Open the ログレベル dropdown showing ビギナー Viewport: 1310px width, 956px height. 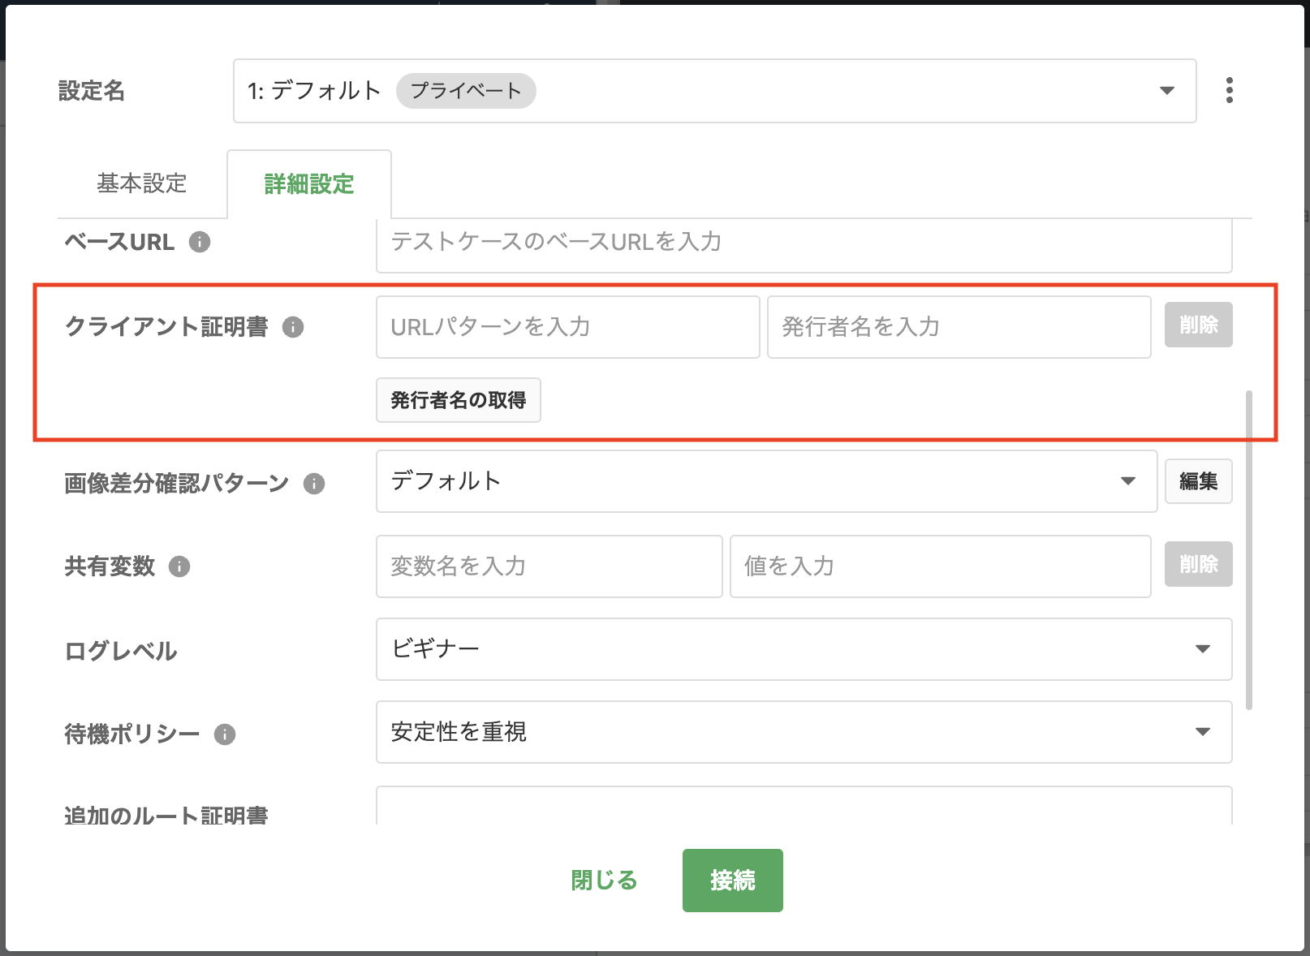[804, 649]
